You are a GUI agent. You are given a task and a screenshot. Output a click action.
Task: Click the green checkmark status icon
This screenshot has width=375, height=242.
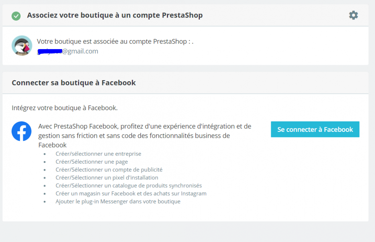pos(16,16)
